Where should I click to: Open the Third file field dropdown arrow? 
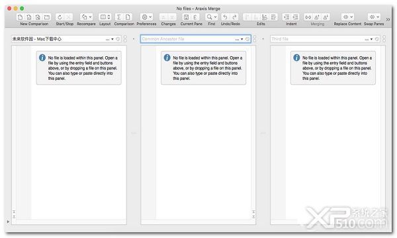pyautogui.click(x=372, y=39)
